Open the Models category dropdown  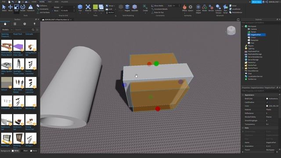coord(7,29)
